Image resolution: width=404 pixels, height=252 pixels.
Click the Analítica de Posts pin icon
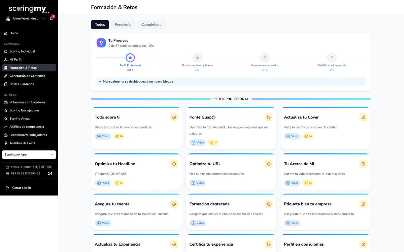pos(6,143)
